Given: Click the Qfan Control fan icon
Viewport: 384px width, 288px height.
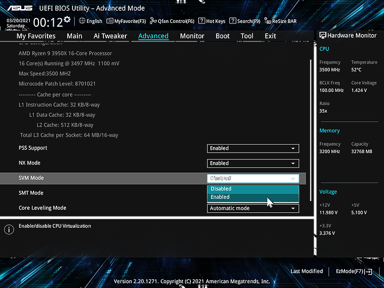Looking at the screenshot, I should 153,21.
